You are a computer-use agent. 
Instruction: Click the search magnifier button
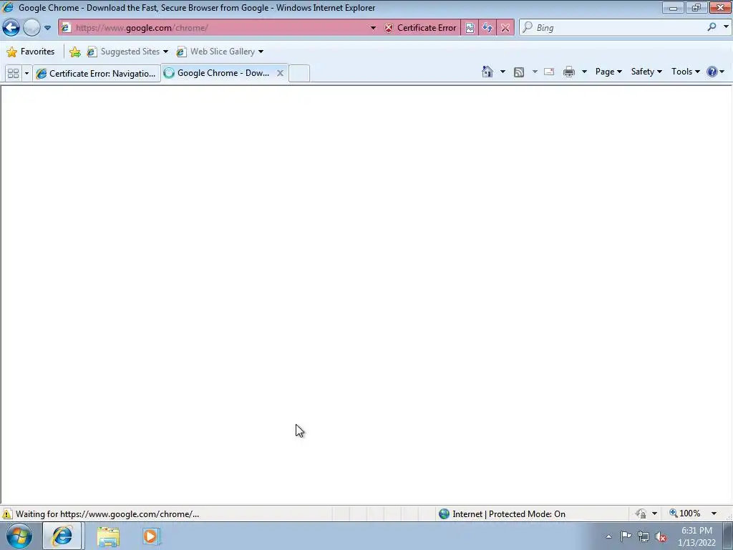(712, 27)
